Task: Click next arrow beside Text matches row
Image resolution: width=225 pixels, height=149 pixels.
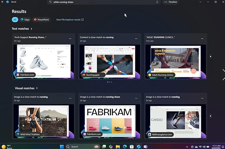Action: click(210, 56)
